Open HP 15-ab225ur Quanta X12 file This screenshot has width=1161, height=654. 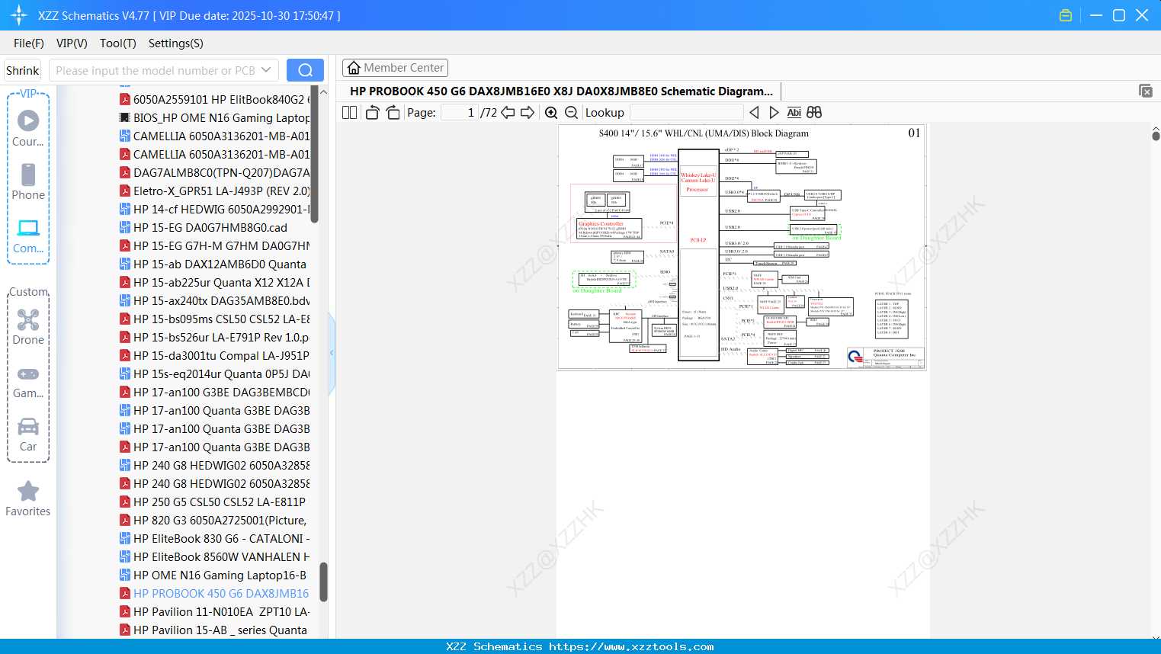point(214,282)
